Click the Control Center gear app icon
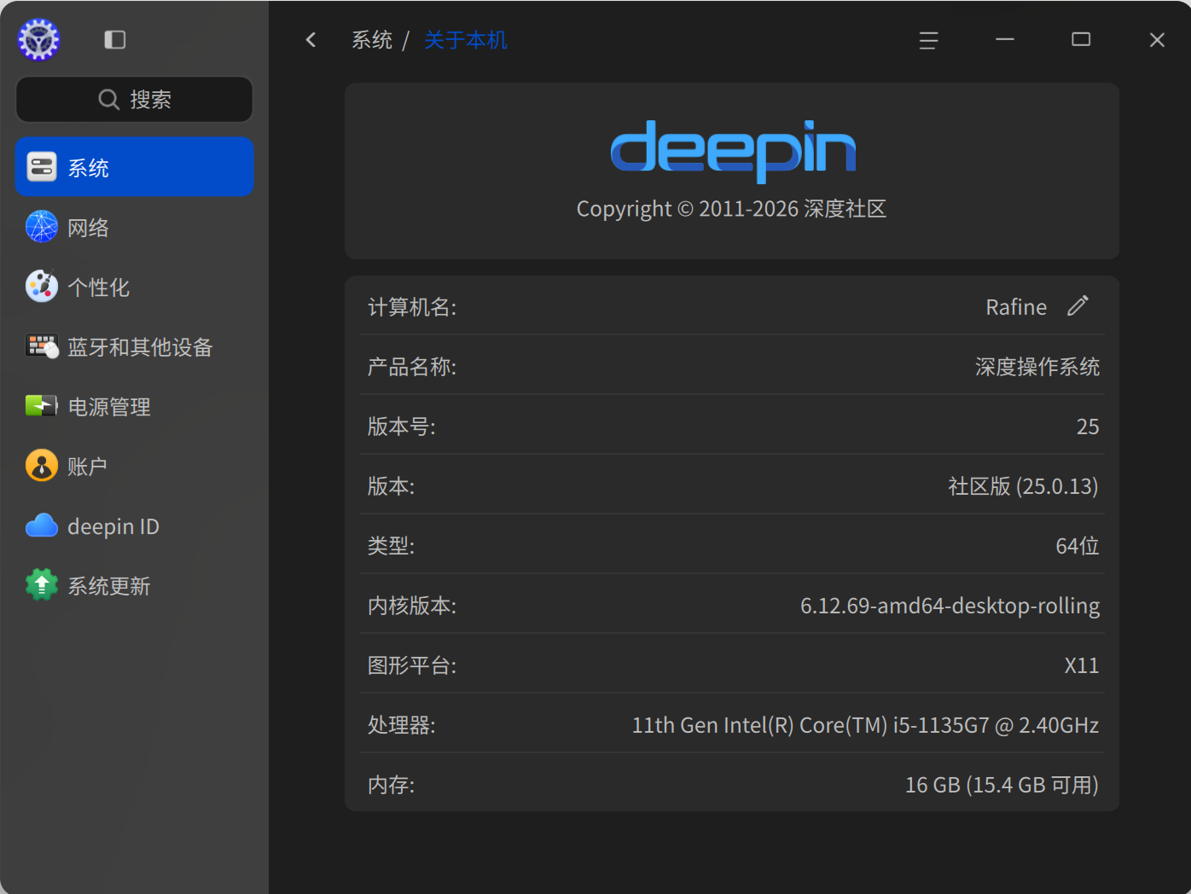1191x894 pixels. (x=39, y=39)
